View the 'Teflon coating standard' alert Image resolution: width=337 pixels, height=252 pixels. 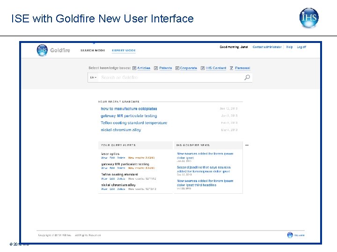(x=104, y=178)
